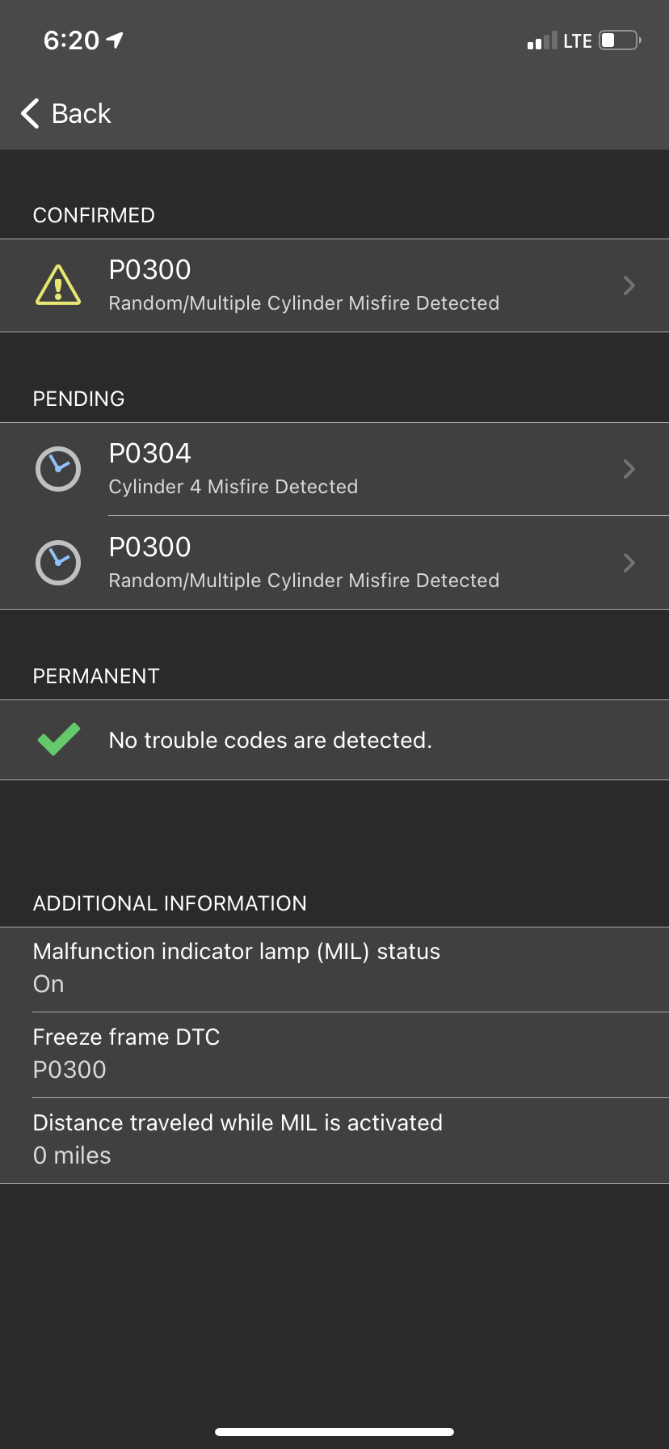The width and height of the screenshot is (669, 1449).
Task: Tap the home indicator bar
Action: point(334,1431)
